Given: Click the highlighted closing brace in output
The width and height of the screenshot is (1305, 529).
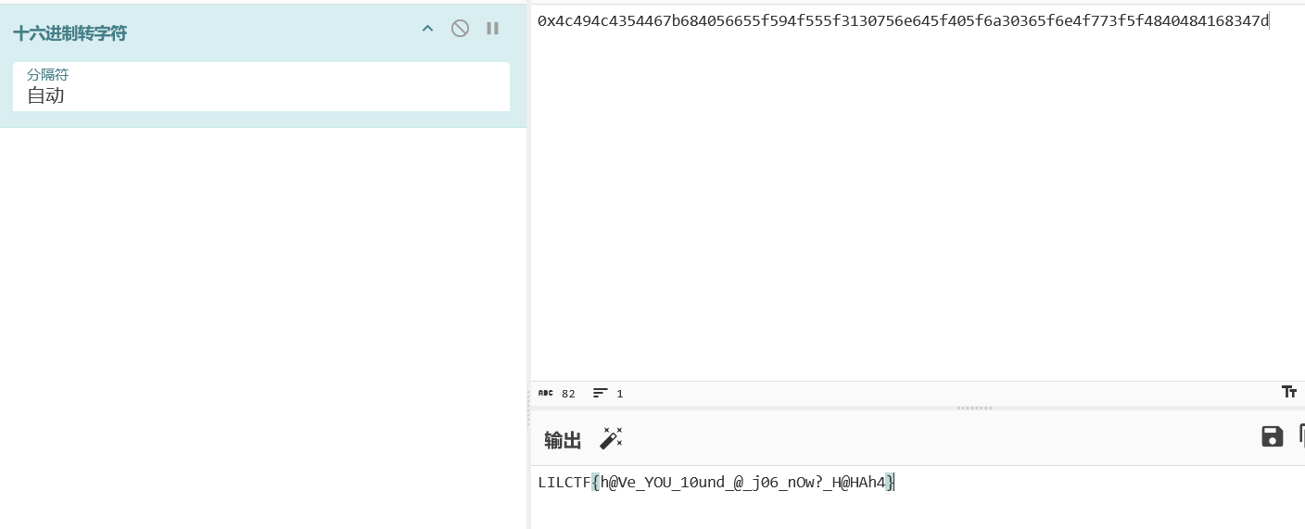Looking at the screenshot, I should click(890, 482).
